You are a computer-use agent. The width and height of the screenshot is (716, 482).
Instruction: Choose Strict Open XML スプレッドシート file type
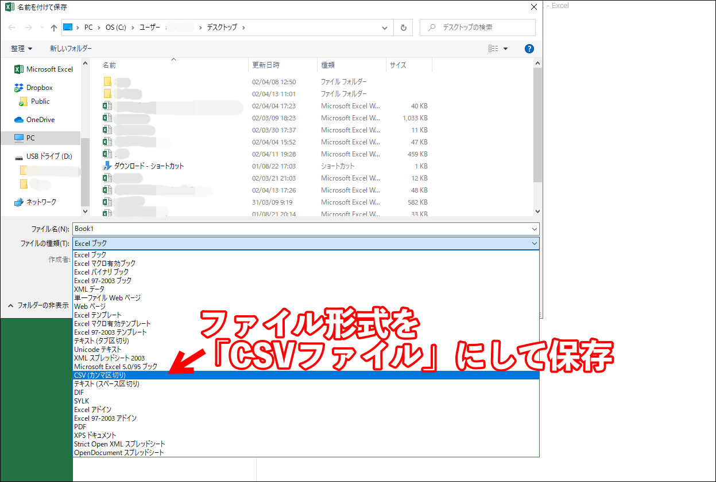click(x=306, y=444)
